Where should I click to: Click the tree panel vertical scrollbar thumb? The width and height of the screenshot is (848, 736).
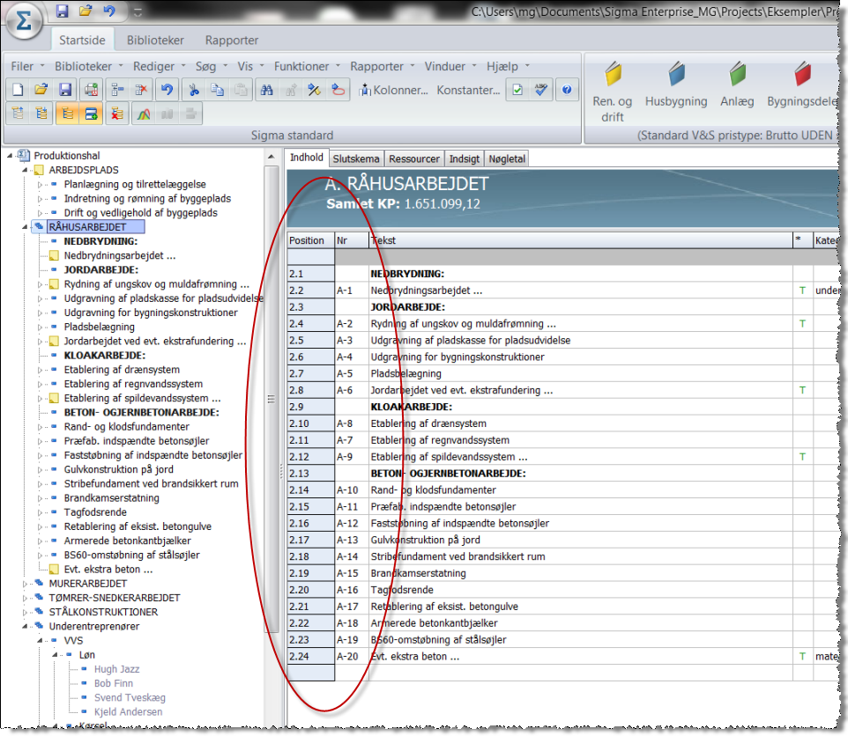[271, 399]
